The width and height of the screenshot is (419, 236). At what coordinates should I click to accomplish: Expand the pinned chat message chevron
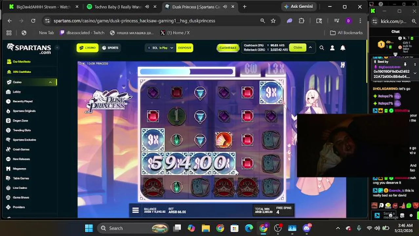coord(415,73)
